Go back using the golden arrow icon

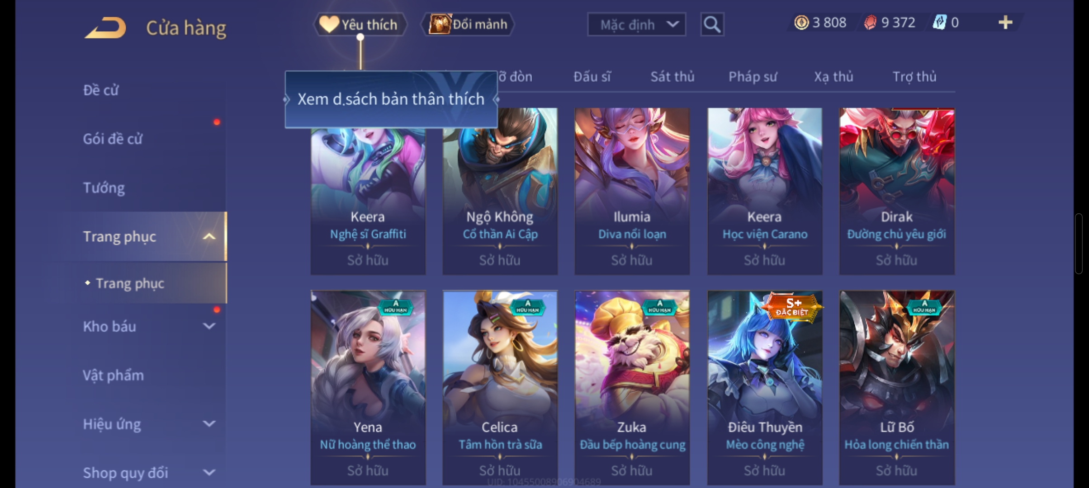(105, 28)
